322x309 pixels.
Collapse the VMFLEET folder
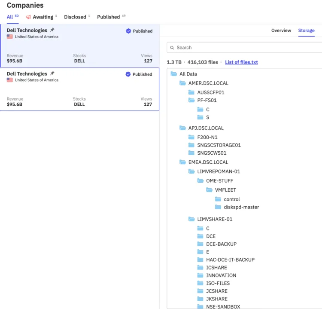[209, 190]
